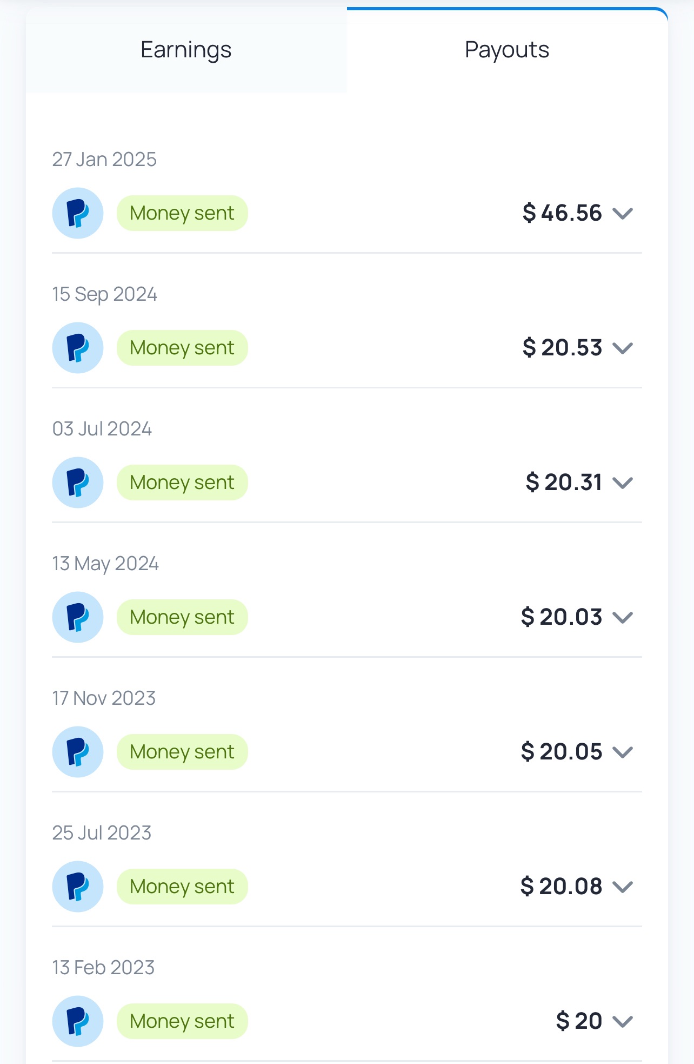Open details chevron for $20.03 payout

(x=623, y=618)
